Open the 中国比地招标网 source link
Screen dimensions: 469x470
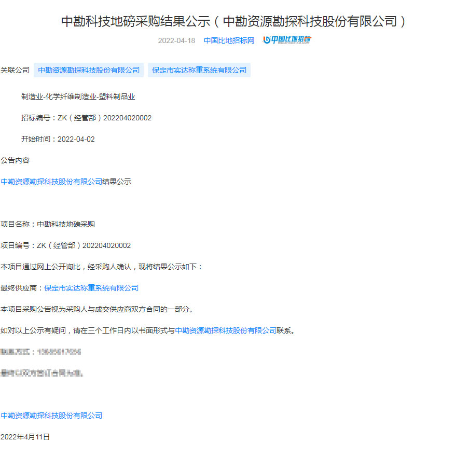(229, 40)
